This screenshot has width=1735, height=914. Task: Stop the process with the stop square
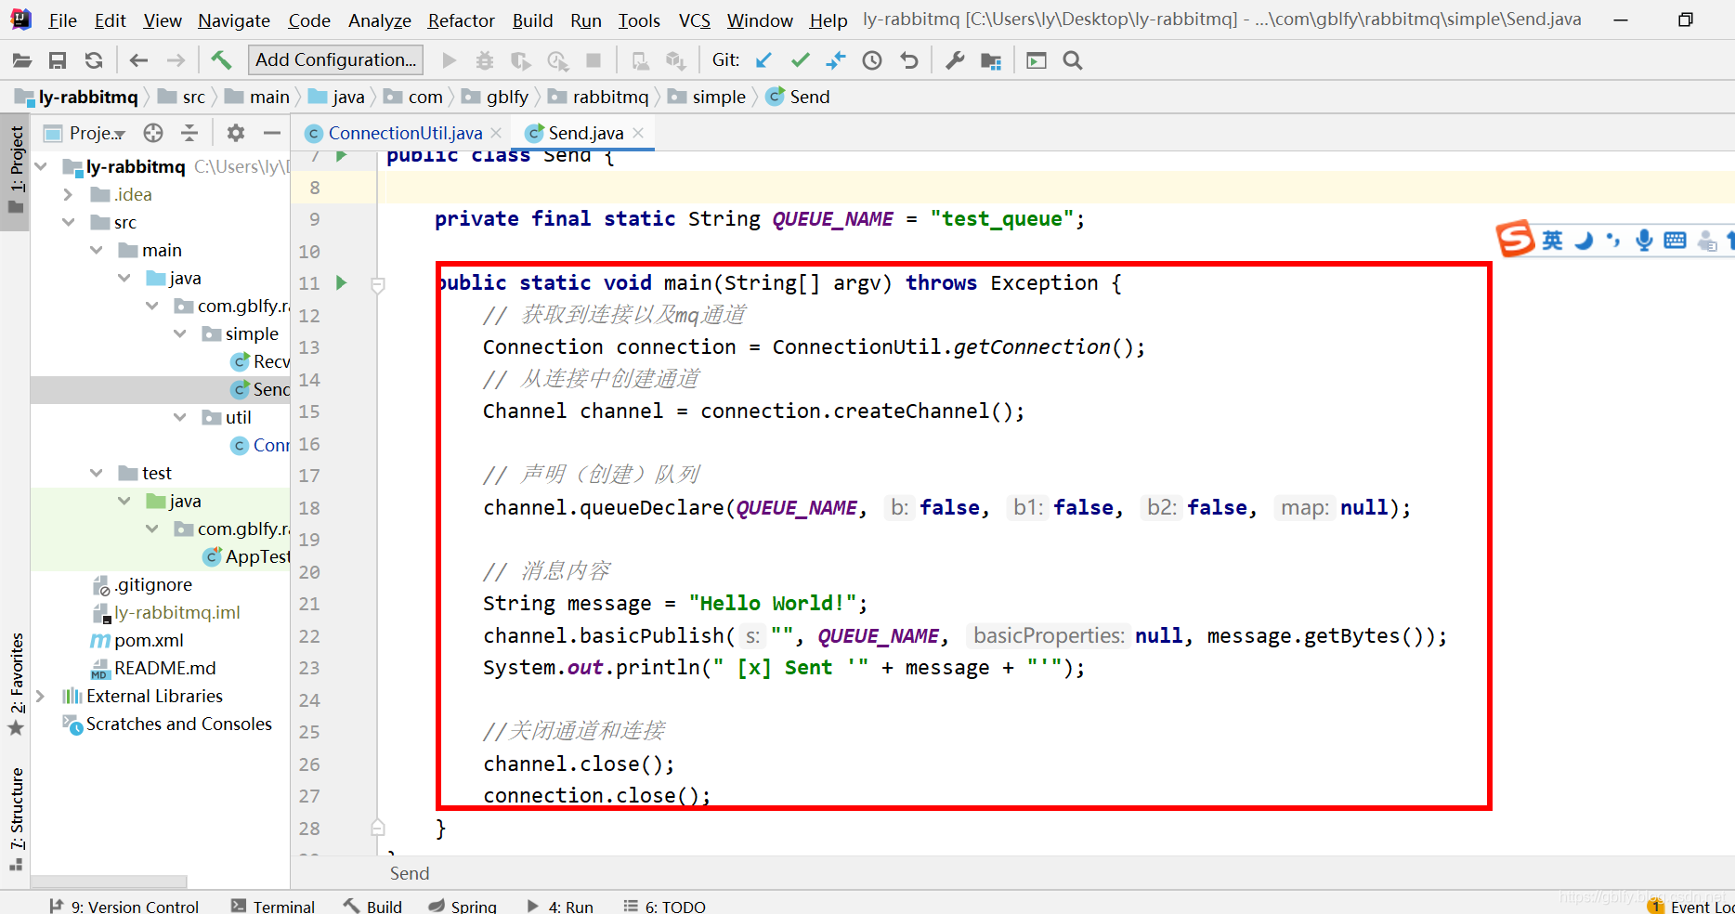(x=594, y=60)
